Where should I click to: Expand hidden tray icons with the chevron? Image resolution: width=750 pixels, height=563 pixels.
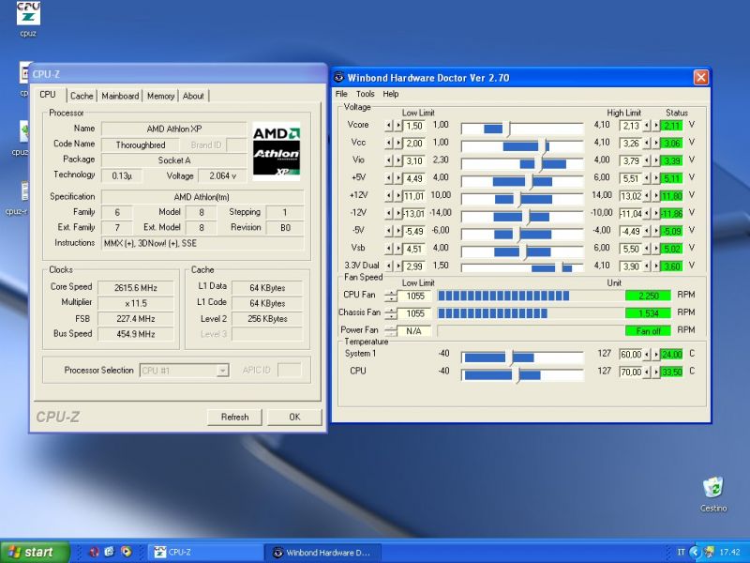point(695,552)
